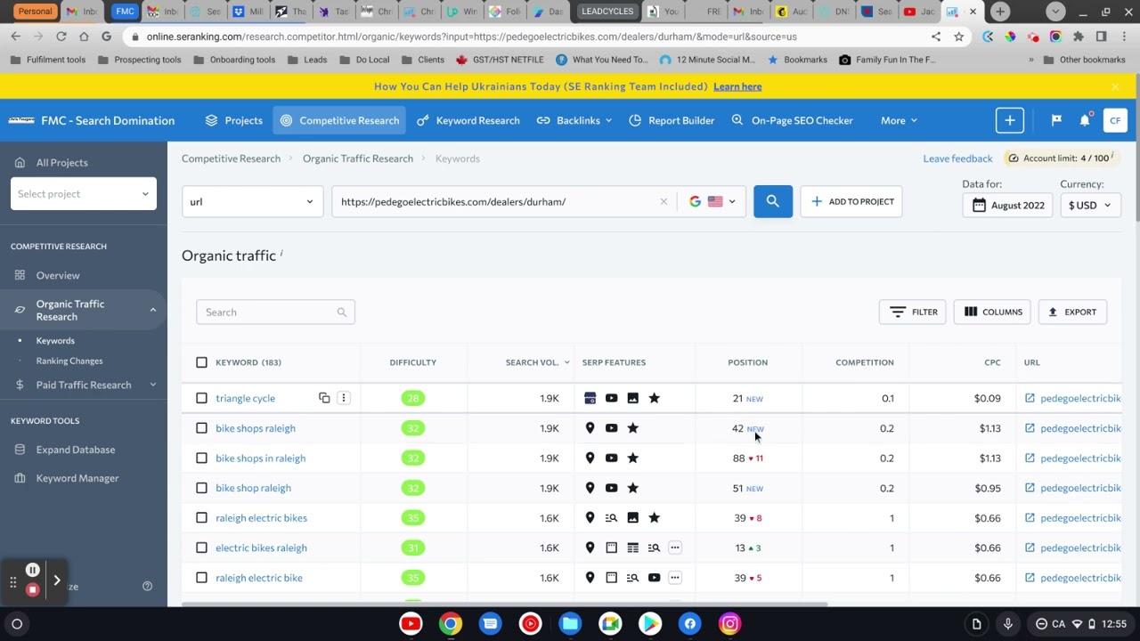1140x641 pixels.
Task: Open the Keyword Research tab
Action: click(468, 120)
